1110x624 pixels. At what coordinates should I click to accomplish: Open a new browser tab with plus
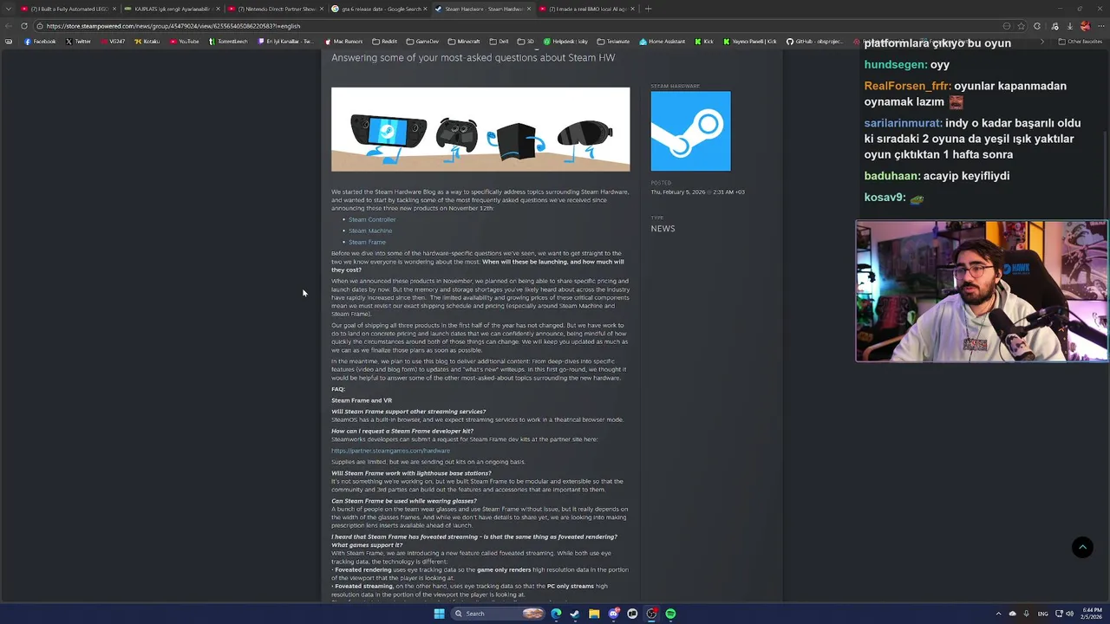[648, 9]
